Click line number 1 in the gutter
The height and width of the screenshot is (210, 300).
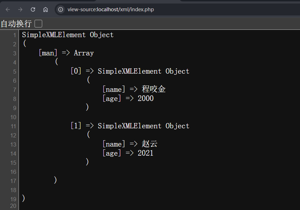(14, 35)
